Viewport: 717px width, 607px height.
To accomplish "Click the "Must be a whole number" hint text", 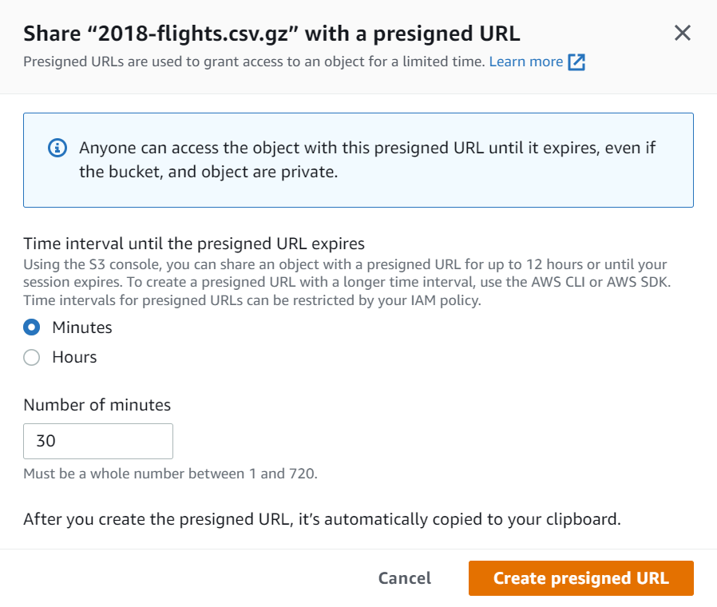I will 170,474.
